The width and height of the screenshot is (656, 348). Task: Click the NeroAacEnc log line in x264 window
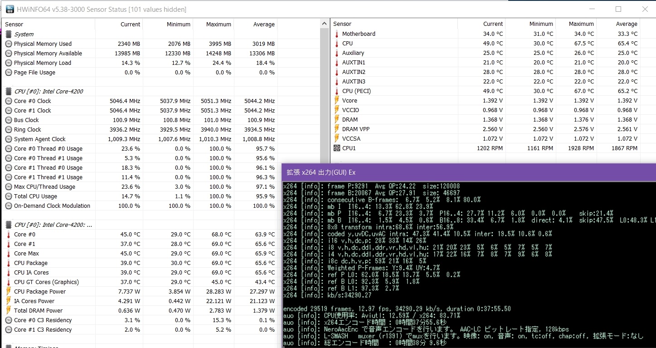point(426,329)
